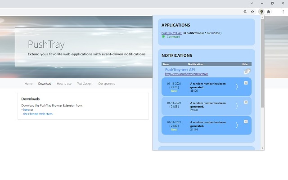
Task: Click the Hide column header
Action: click(x=244, y=64)
